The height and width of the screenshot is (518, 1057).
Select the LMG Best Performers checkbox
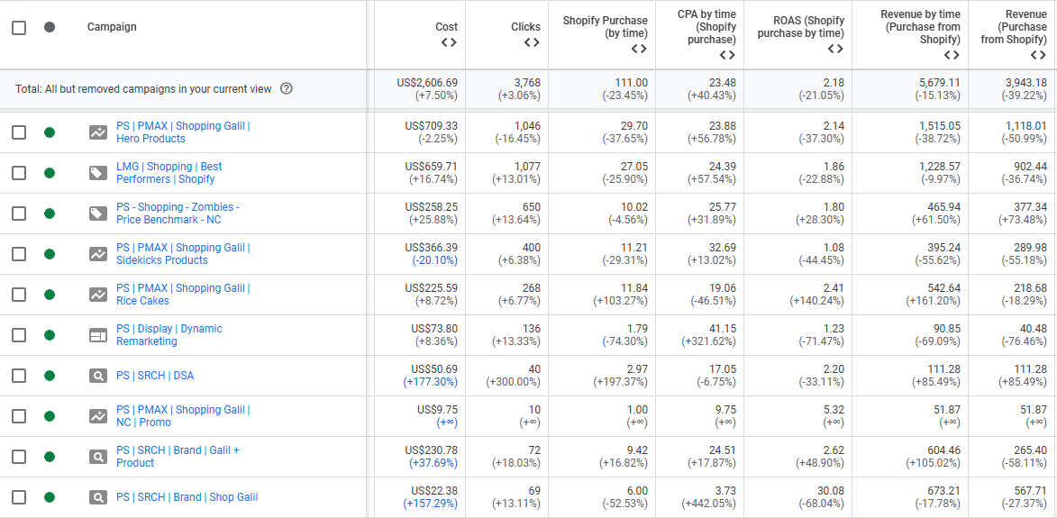19,173
